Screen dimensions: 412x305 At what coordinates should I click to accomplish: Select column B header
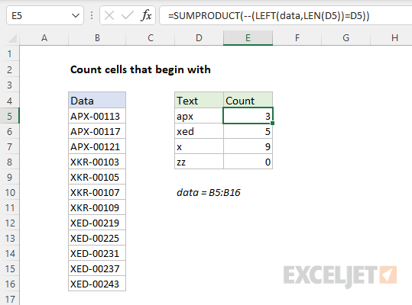click(97, 38)
